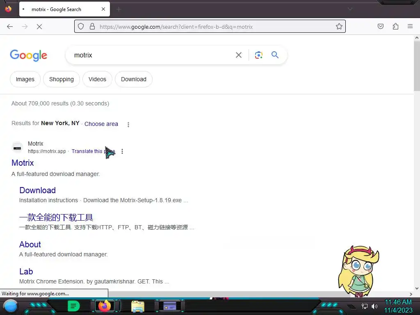
Task: Open the Extensions puzzle icon
Action: [x=396, y=27]
